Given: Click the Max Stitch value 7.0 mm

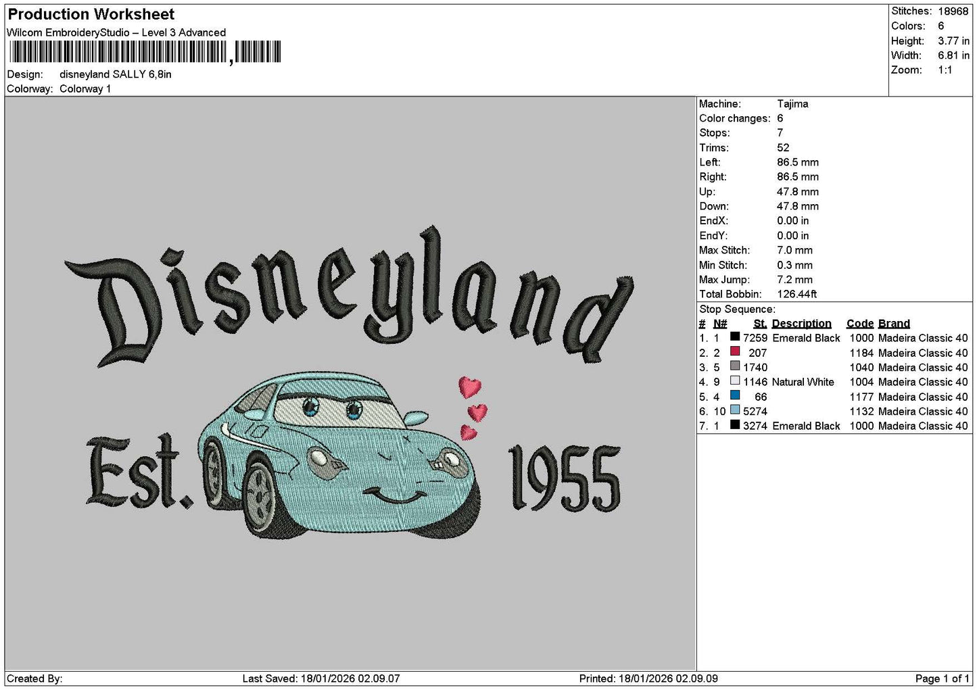Looking at the screenshot, I should point(795,250).
